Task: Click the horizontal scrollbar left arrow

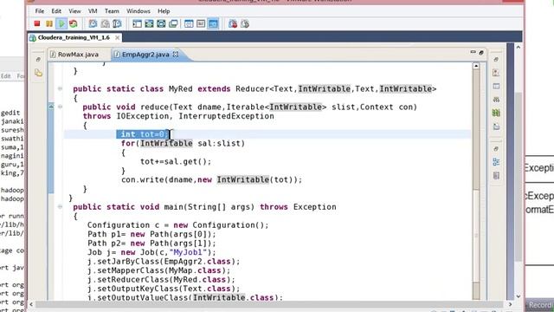Action: tap(31, 304)
